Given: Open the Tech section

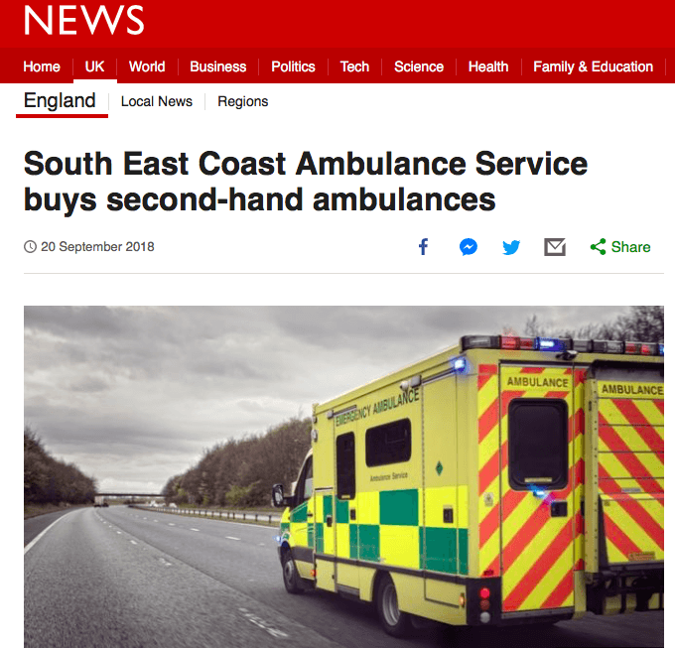Looking at the screenshot, I should [x=354, y=66].
